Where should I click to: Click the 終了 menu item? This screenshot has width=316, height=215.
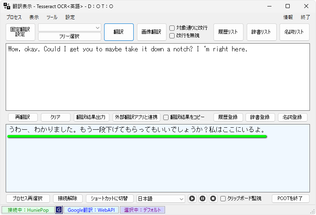pyautogui.click(x=305, y=17)
